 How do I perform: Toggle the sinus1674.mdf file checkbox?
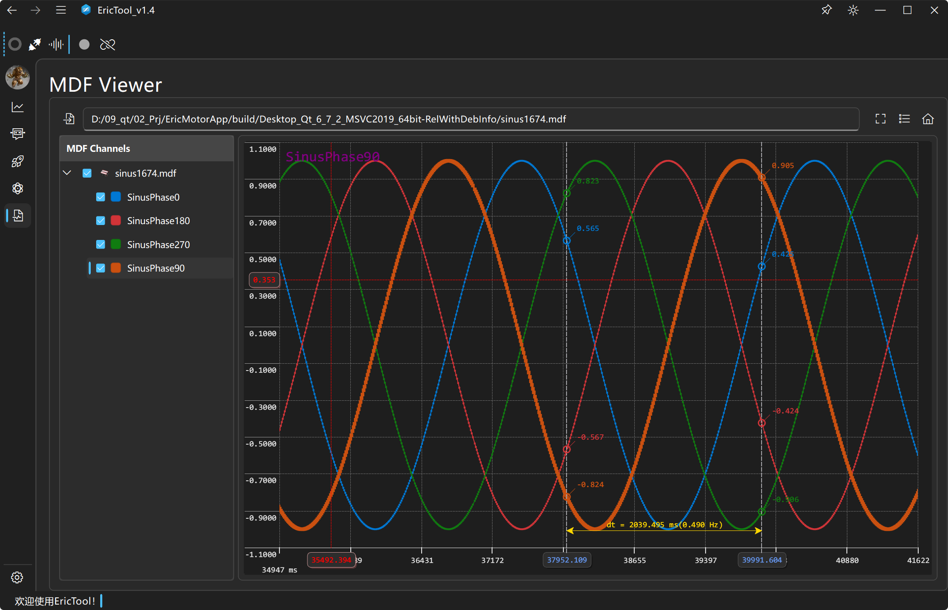click(87, 173)
